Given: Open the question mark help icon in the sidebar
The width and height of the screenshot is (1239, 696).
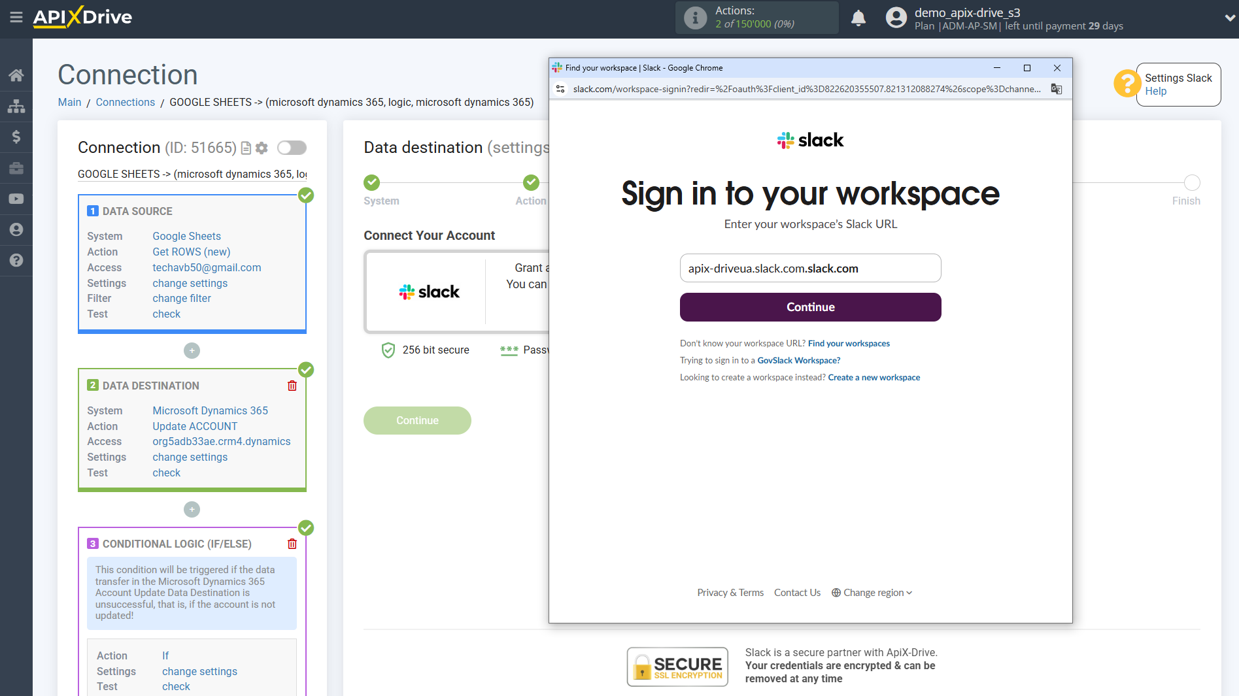Looking at the screenshot, I should point(16,260).
